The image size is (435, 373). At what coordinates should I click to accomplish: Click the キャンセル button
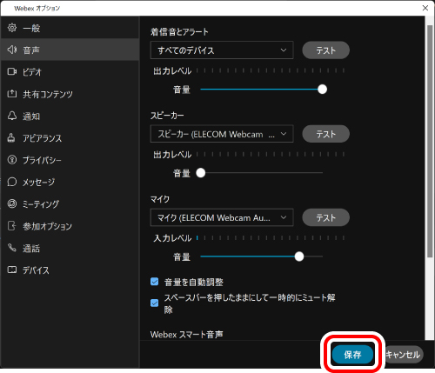[x=403, y=355]
